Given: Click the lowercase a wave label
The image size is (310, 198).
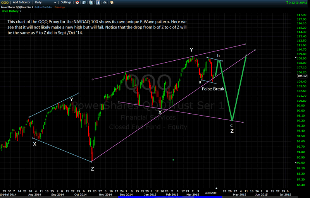Looking at the screenshot, I should (200, 82).
